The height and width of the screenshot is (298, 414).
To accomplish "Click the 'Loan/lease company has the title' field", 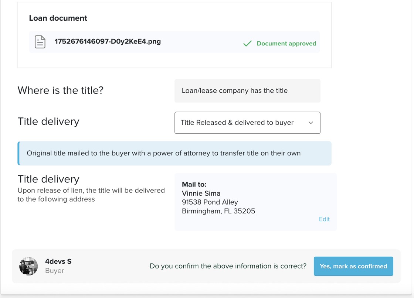I will click(x=247, y=91).
